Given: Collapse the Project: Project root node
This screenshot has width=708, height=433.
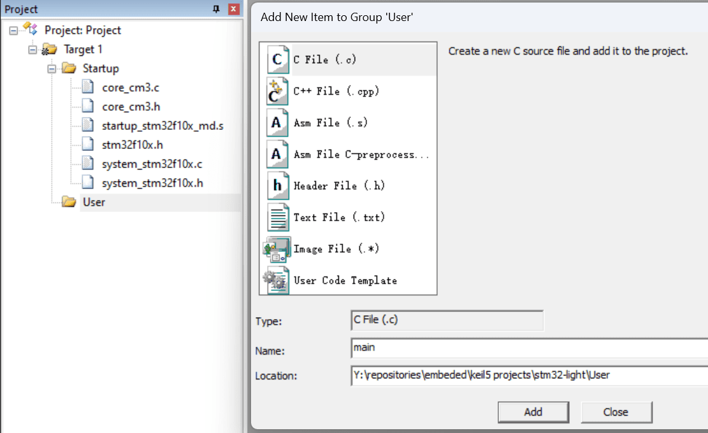Looking at the screenshot, I should tap(13, 31).
